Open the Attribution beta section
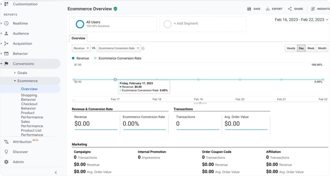 point(22,142)
